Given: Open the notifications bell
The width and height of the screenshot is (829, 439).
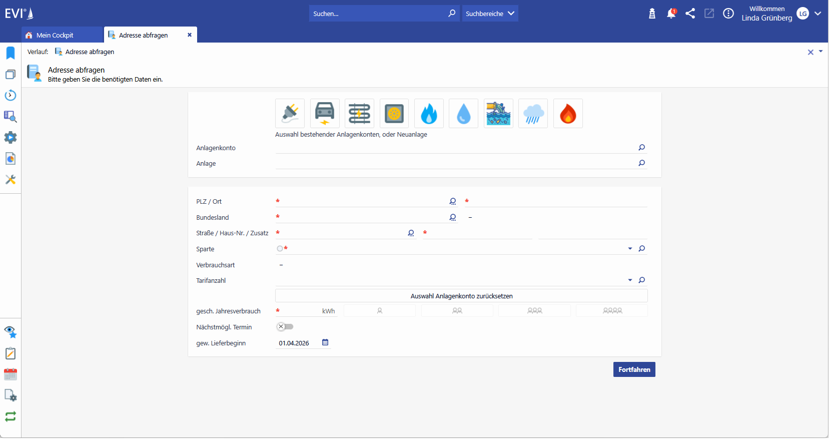Looking at the screenshot, I should (x=671, y=14).
